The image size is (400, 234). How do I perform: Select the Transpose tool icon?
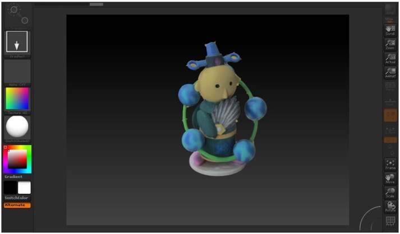17,16
